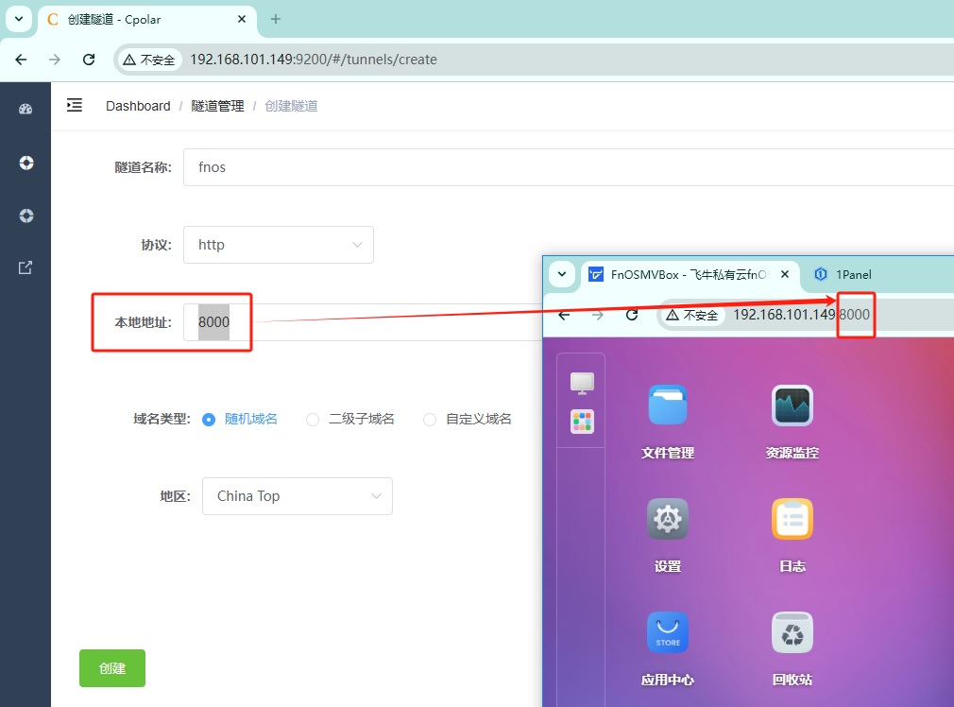Select the 二级子域名 radio option
Viewport: 954px width, 707px height.
313,419
